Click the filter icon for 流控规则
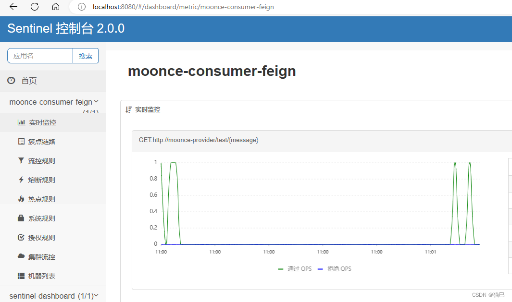The image size is (512, 302). [21, 160]
